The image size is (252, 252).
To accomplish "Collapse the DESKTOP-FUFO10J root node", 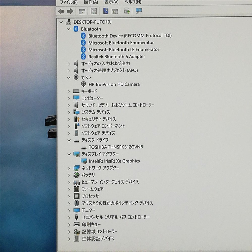I will click(x=61, y=22).
